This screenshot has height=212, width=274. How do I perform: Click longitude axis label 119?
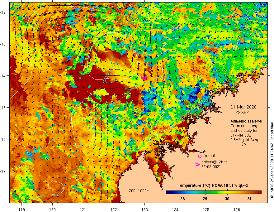[x=22, y=210]
